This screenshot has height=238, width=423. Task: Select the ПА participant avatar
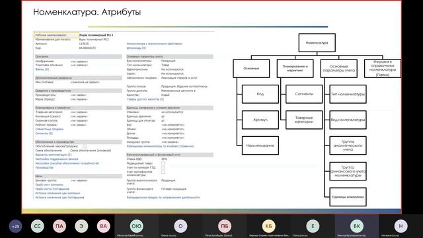[59, 226]
